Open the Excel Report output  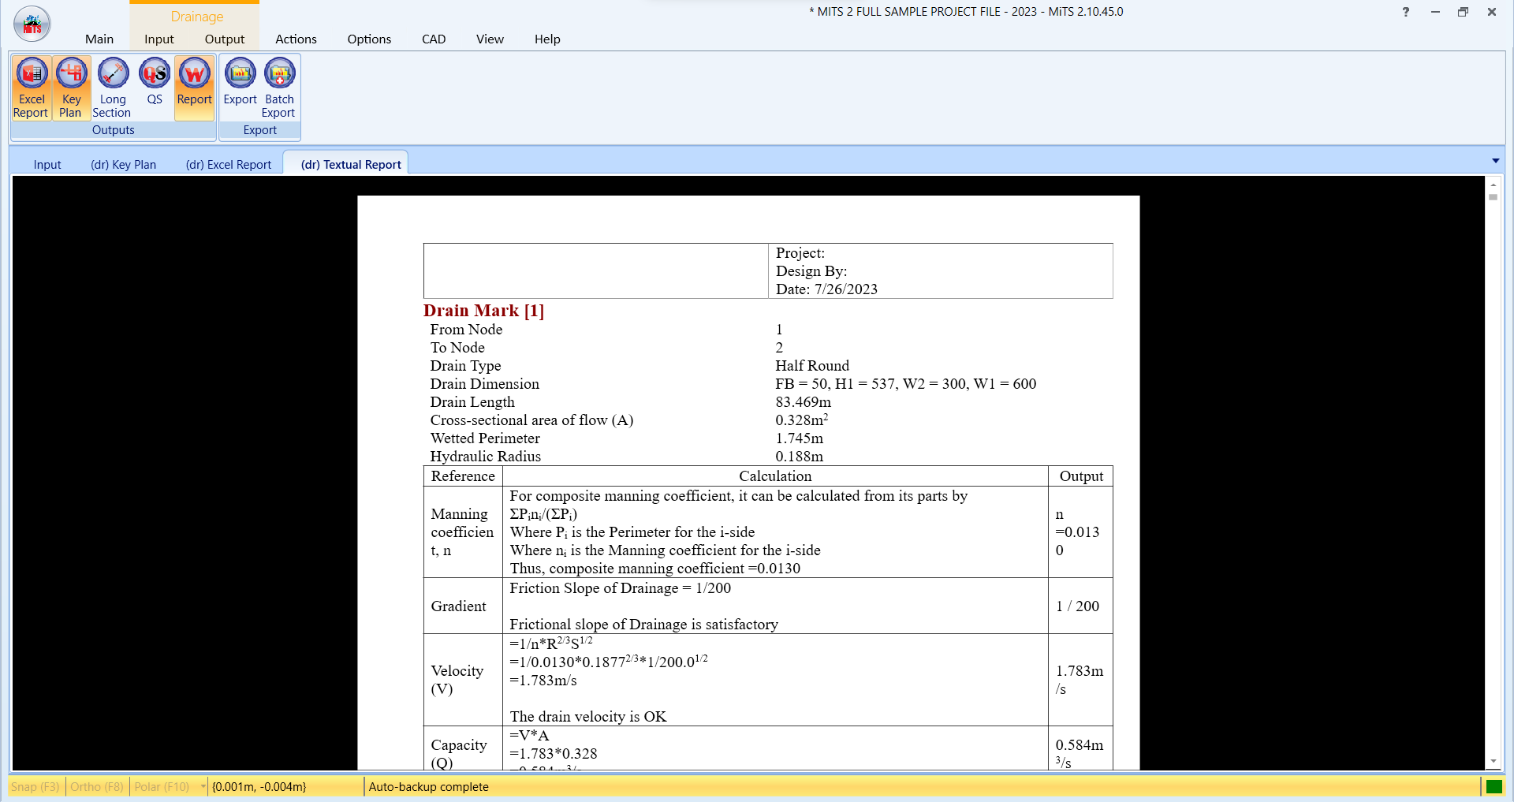(x=32, y=88)
